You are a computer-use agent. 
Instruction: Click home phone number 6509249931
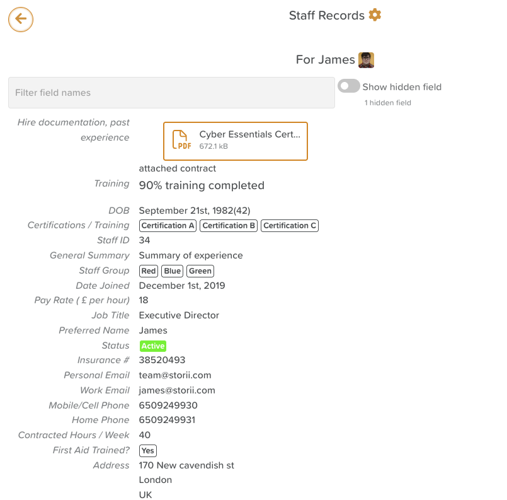point(167,420)
